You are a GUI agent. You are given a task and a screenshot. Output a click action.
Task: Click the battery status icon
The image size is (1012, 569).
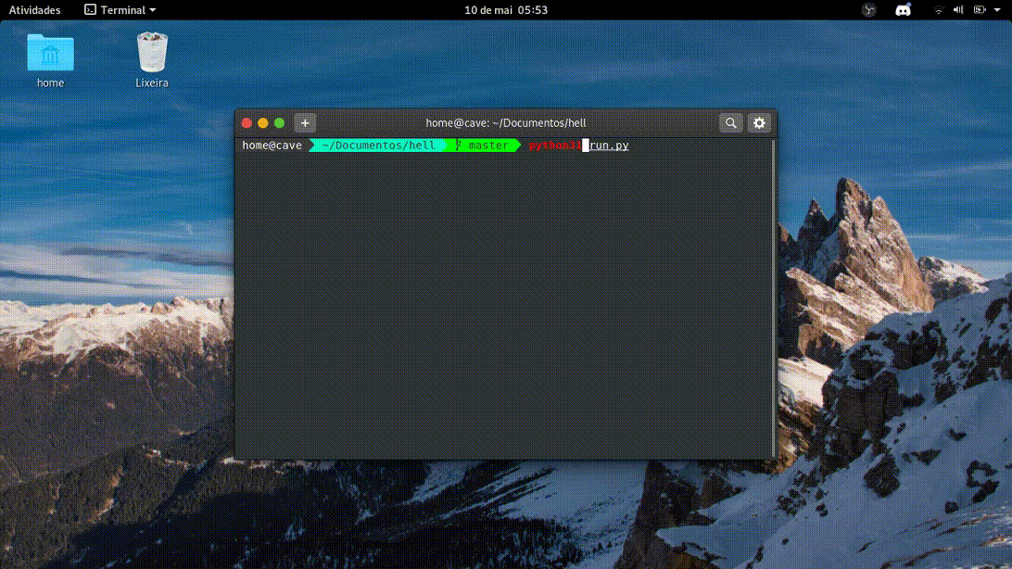[980, 9]
